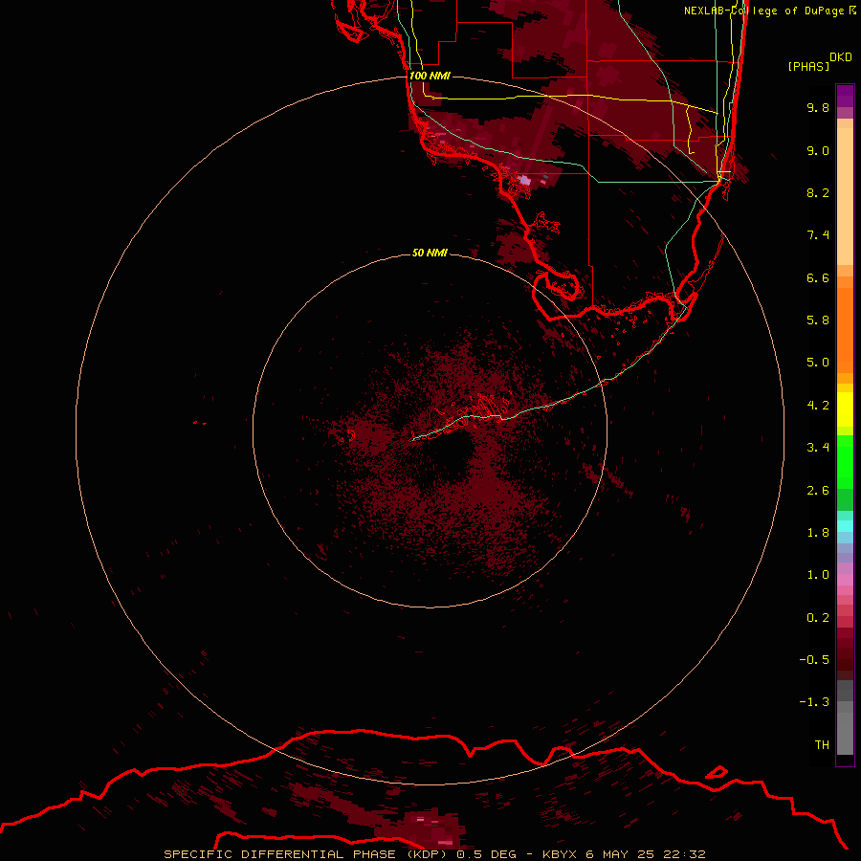
Task: Click the 9.8 value on the color scale
Action: pos(818,107)
